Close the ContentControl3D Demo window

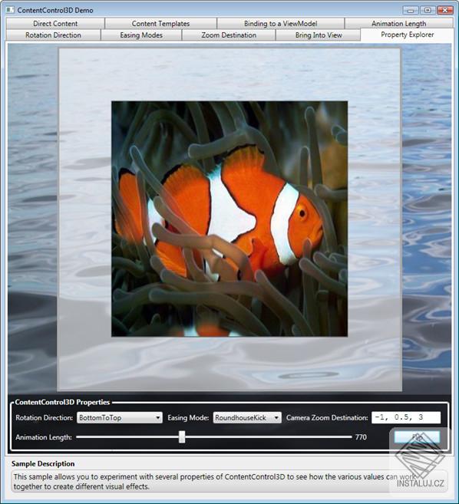pyautogui.click(x=445, y=10)
